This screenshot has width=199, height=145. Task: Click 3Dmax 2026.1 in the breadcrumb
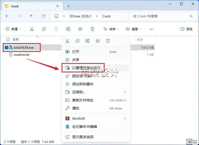click(x=80, y=16)
